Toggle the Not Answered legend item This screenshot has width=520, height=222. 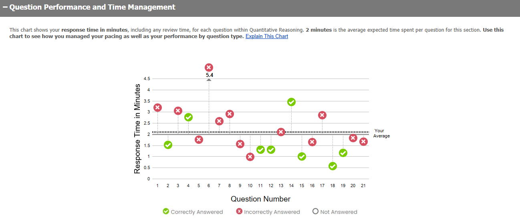pyautogui.click(x=335, y=212)
